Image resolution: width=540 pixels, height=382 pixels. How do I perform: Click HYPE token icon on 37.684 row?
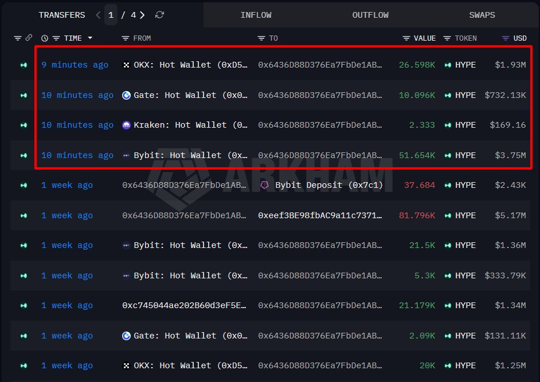click(448, 185)
